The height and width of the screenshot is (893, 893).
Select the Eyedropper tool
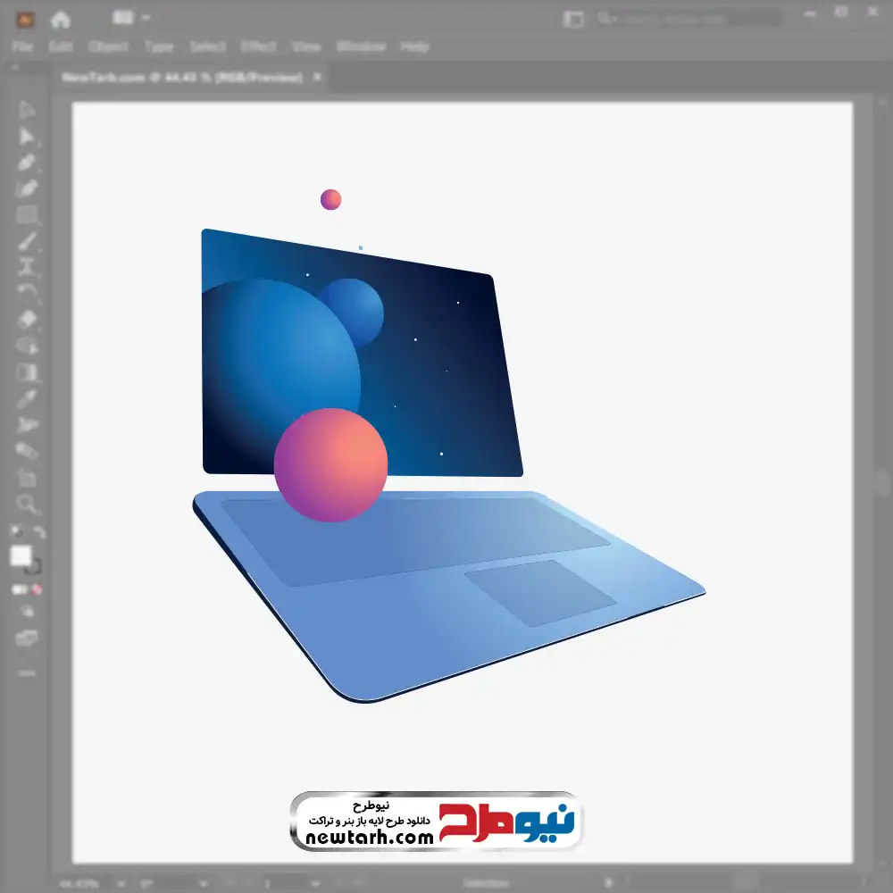(x=27, y=398)
